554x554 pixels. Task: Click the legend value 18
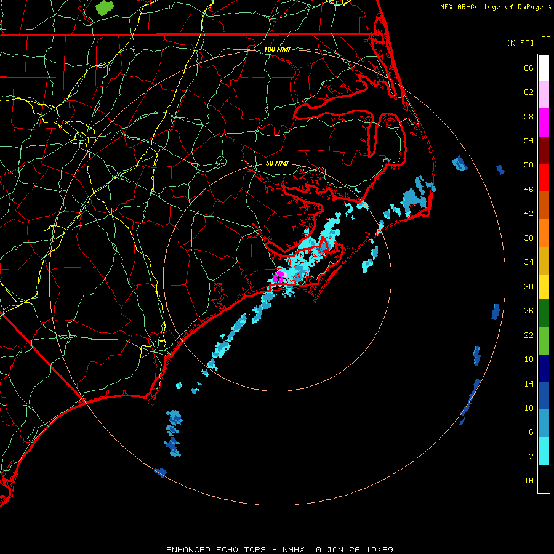tap(529, 359)
